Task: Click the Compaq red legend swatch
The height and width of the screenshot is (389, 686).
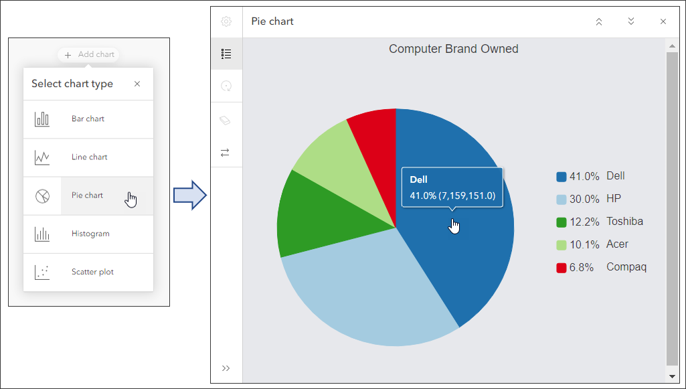Action: [x=562, y=268]
